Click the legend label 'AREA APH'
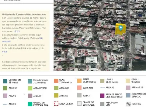146x109 pixels. click(88, 88)
